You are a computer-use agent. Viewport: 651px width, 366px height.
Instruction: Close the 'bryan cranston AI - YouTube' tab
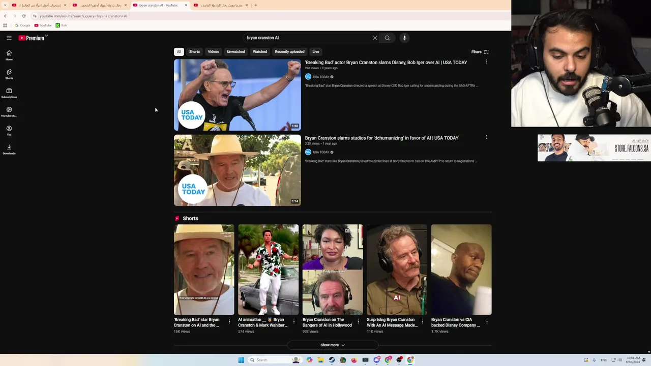(186, 5)
